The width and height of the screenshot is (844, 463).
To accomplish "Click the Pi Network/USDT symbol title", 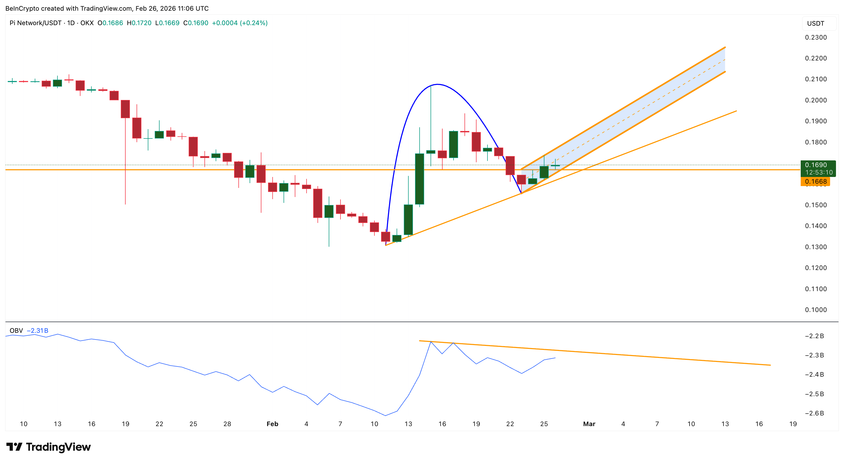I will coord(35,23).
